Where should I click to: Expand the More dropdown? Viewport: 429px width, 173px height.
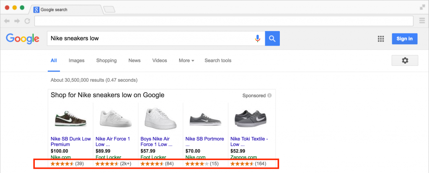186,60
